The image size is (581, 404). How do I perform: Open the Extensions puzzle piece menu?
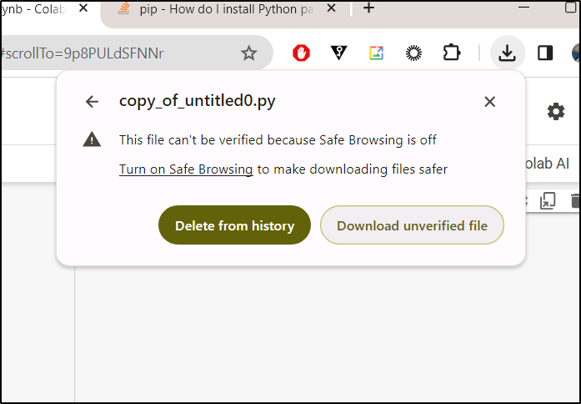[x=452, y=53]
